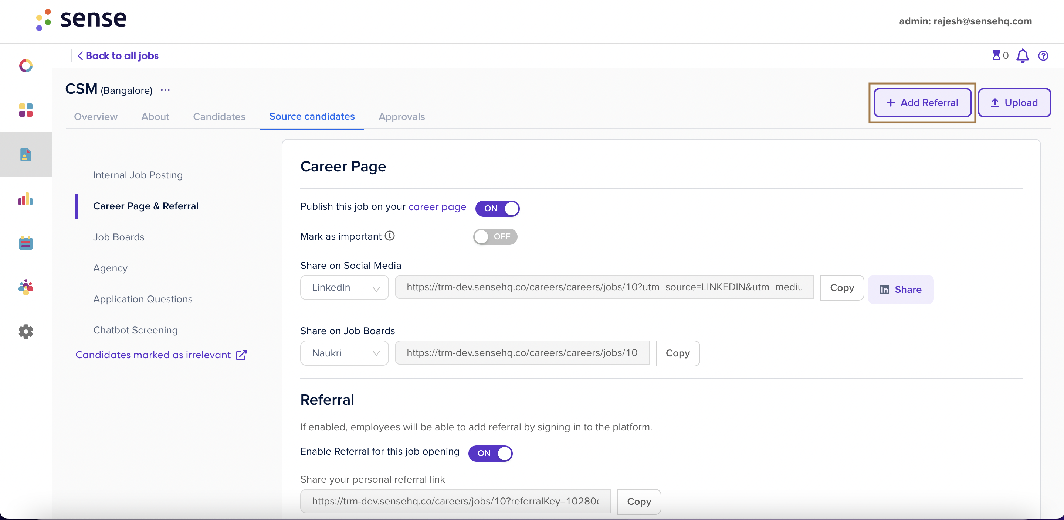The image size is (1064, 520).
Task: Open the Job Boards section
Action: pyautogui.click(x=119, y=237)
